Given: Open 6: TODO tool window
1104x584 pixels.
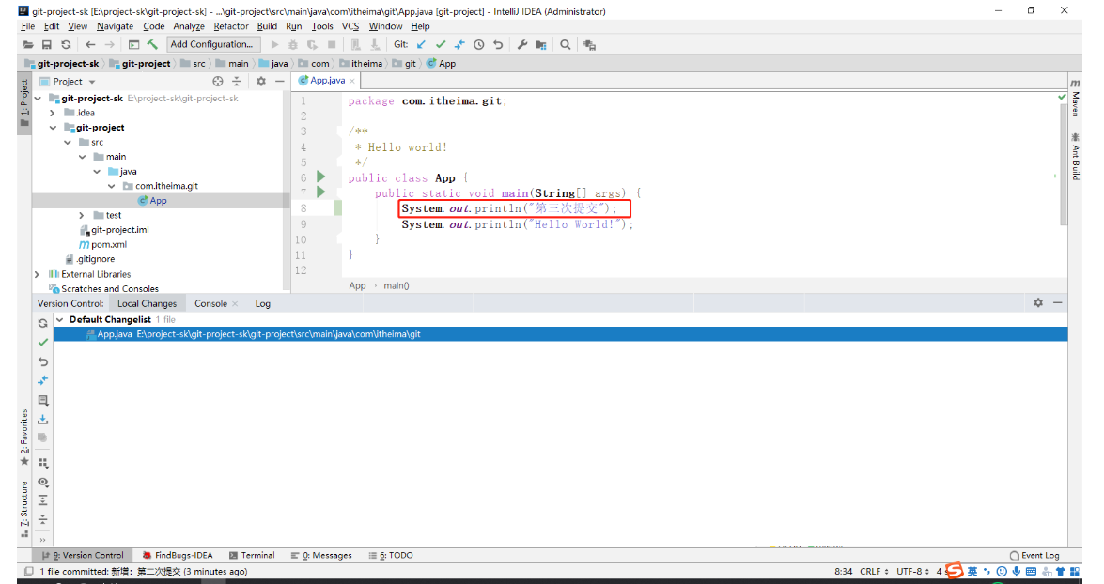Looking at the screenshot, I should [x=391, y=555].
